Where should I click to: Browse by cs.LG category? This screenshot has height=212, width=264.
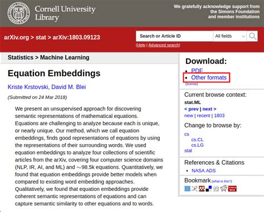point(197,145)
